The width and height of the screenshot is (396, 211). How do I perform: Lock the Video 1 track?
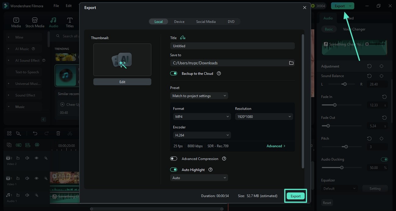pyautogui.click(x=18, y=178)
